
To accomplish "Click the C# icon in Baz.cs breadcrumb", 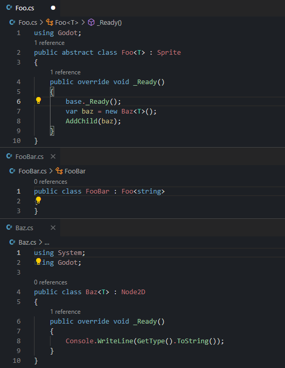I will click(12, 242).
